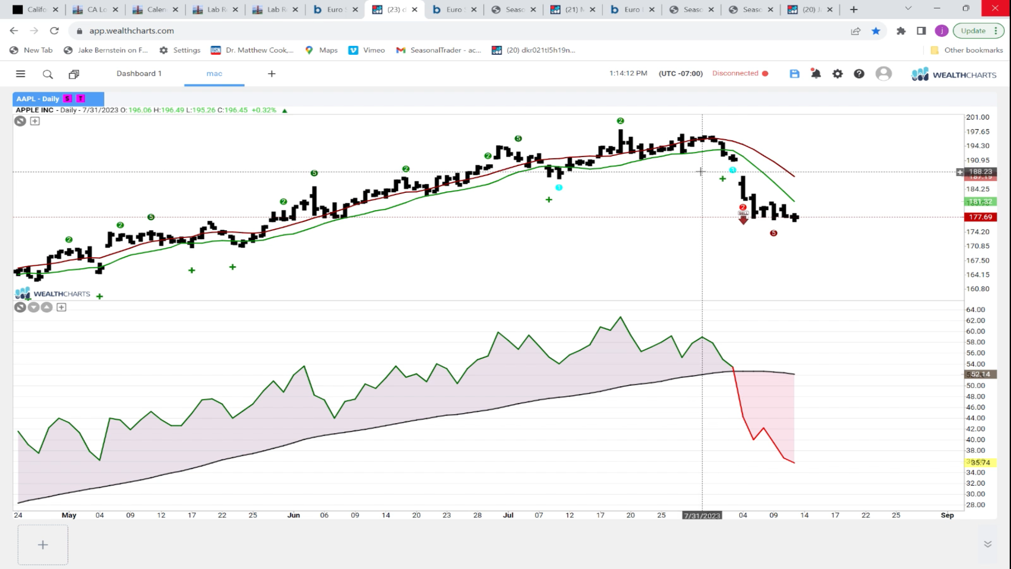Click the 177.69 current price label
Image resolution: width=1011 pixels, height=569 pixels.
pos(980,217)
